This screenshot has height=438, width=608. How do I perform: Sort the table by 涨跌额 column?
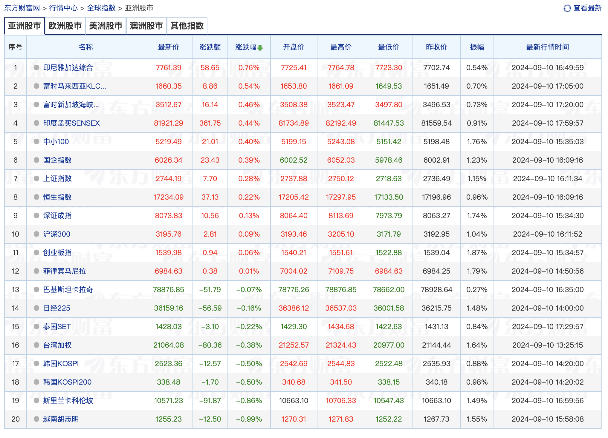(x=210, y=47)
